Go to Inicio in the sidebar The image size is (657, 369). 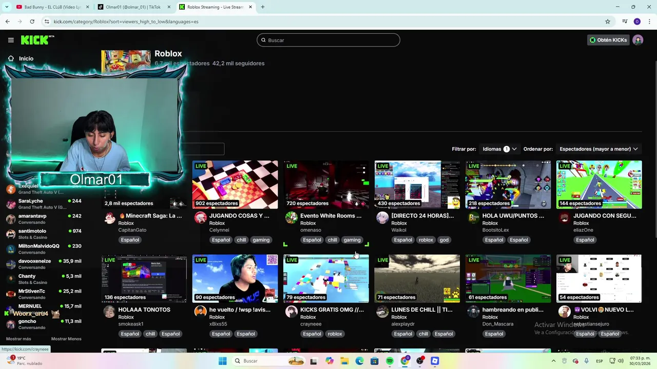(22, 58)
